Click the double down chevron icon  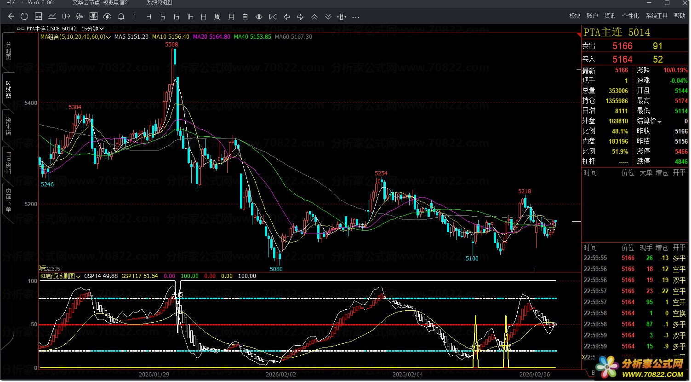pyautogui.click(x=328, y=17)
